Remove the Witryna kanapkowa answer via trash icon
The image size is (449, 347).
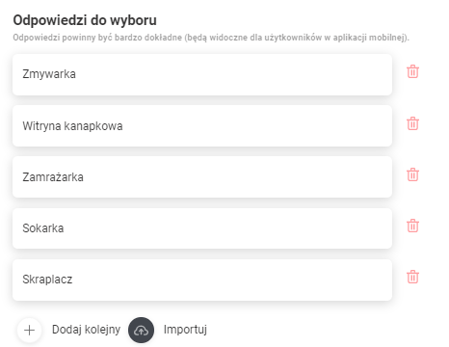(412, 123)
